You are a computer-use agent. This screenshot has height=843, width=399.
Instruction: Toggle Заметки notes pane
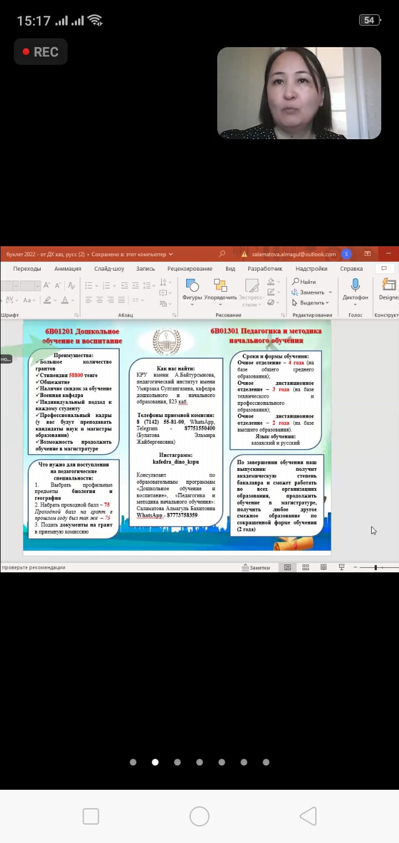255,567
